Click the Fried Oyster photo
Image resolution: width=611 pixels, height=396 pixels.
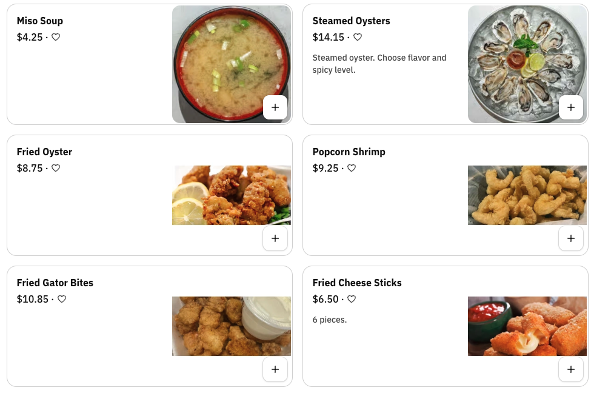231,195
